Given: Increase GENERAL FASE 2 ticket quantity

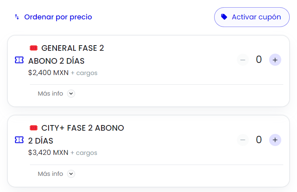Looking at the screenshot, I should pyautogui.click(x=275, y=60).
